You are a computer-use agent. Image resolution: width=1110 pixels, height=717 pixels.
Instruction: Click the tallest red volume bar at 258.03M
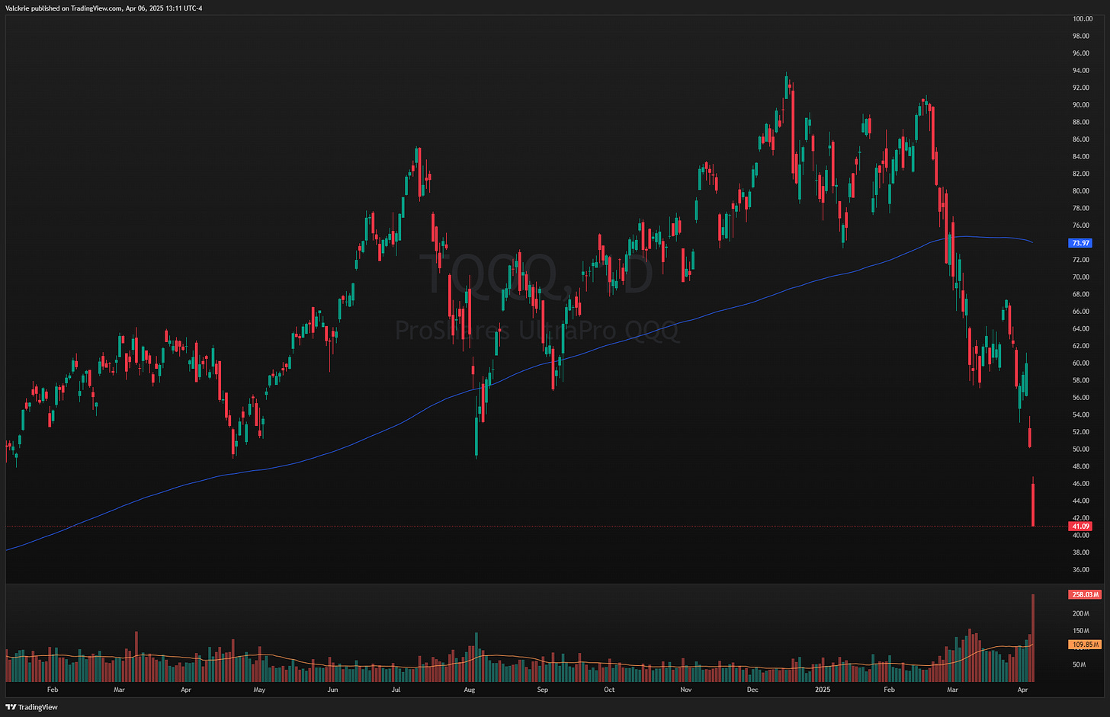[1033, 638]
